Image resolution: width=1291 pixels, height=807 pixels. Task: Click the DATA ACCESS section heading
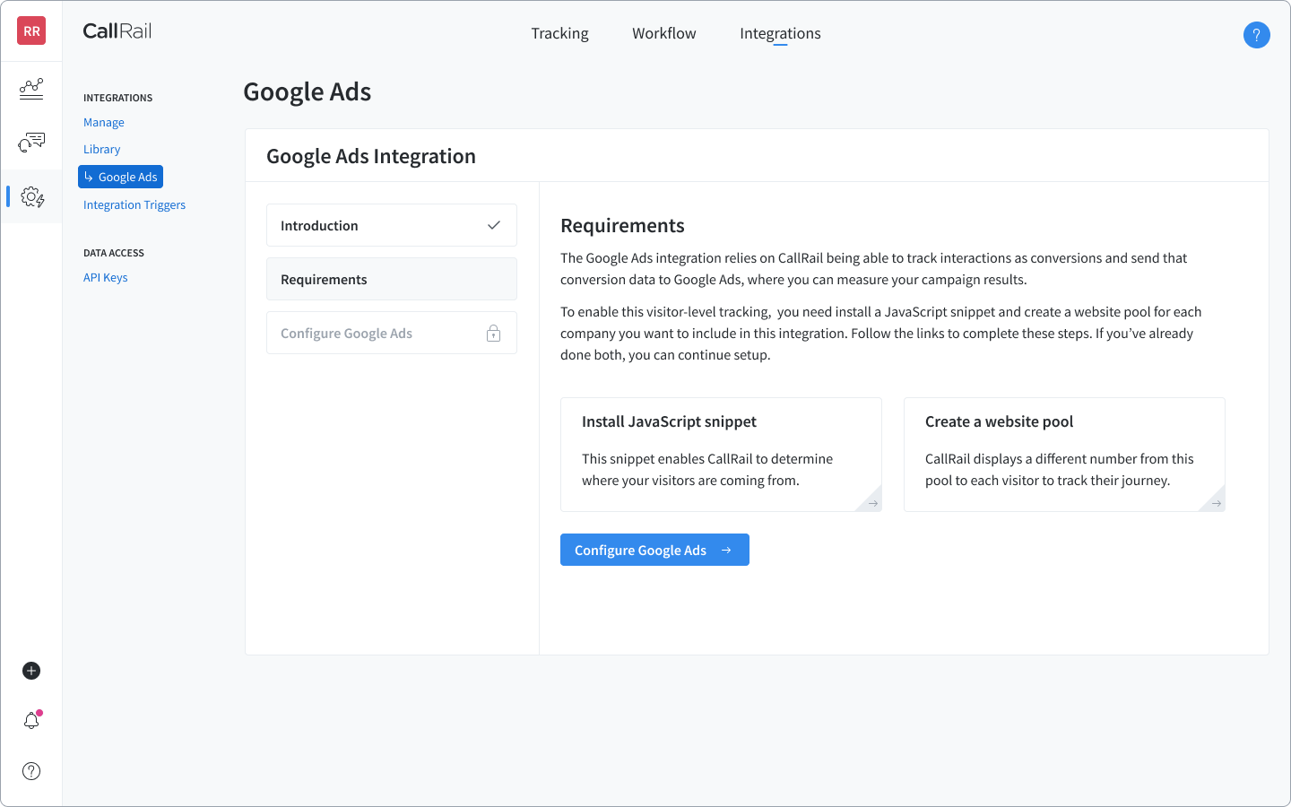(114, 253)
